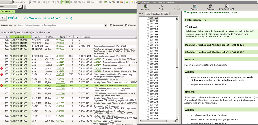258x125 pixels.
Task: Click the Ausblenden icon in help window
Action: pos(145,6)
